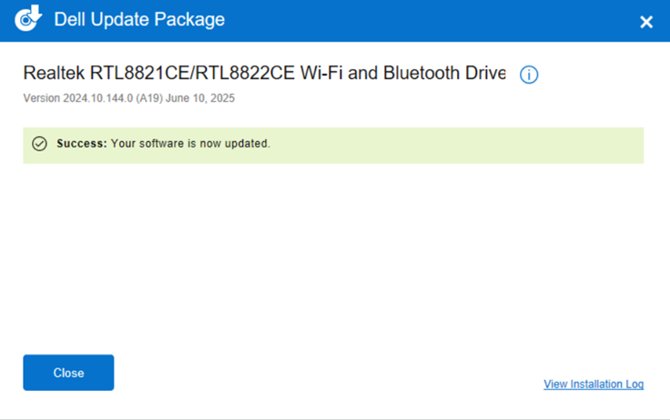Click the "Dell Update Package" window title text
This screenshot has width=670, height=420.
(139, 19)
